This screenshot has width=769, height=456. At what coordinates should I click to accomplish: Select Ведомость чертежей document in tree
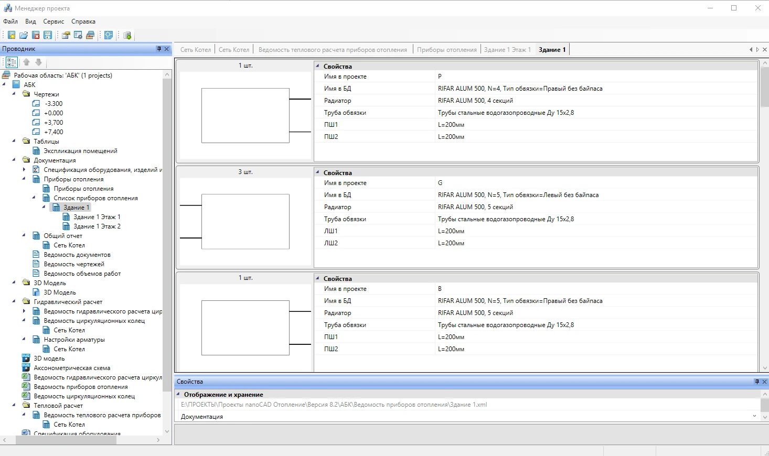click(x=74, y=264)
